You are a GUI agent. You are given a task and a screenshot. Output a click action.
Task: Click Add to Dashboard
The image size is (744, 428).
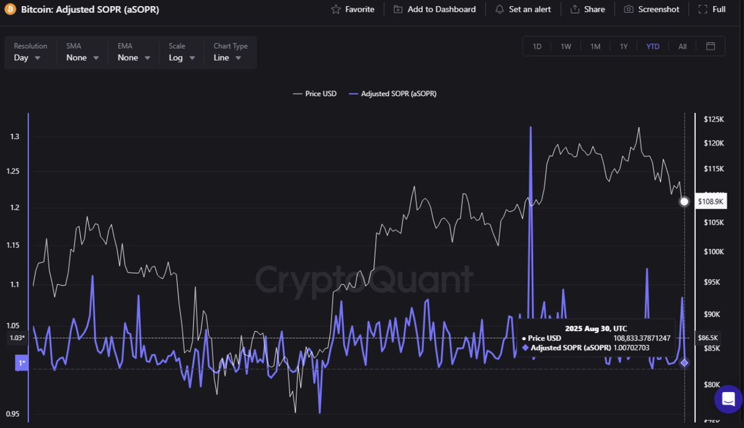click(x=435, y=9)
